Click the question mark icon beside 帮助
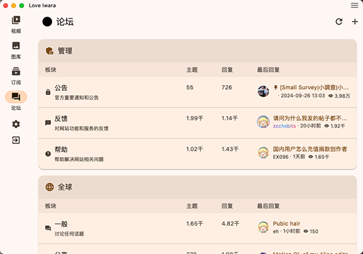Viewport: 363px width, 254px height. [48, 154]
